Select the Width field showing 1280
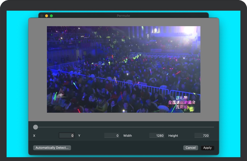 (157, 136)
